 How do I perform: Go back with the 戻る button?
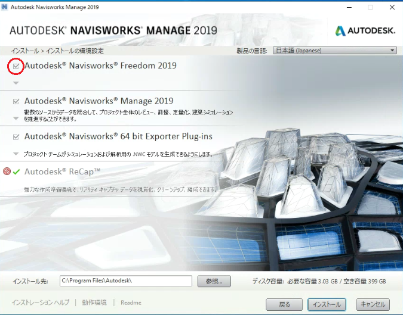point(284,304)
